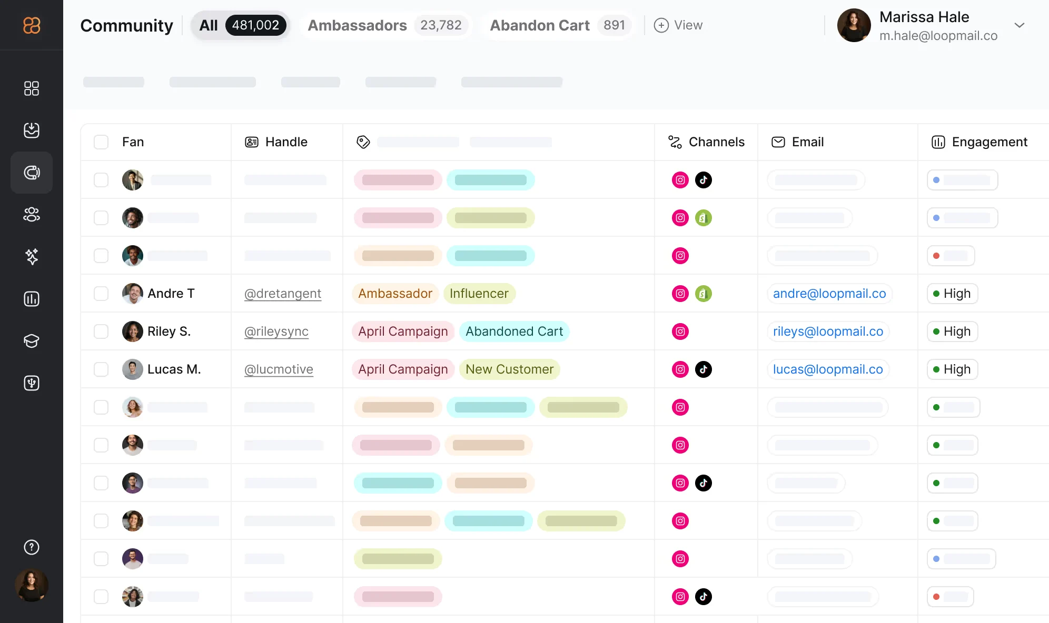The width and height of the screenshot is (1049, 623).
Task: Click the Channels column header
Action: [x=706, y=142]
